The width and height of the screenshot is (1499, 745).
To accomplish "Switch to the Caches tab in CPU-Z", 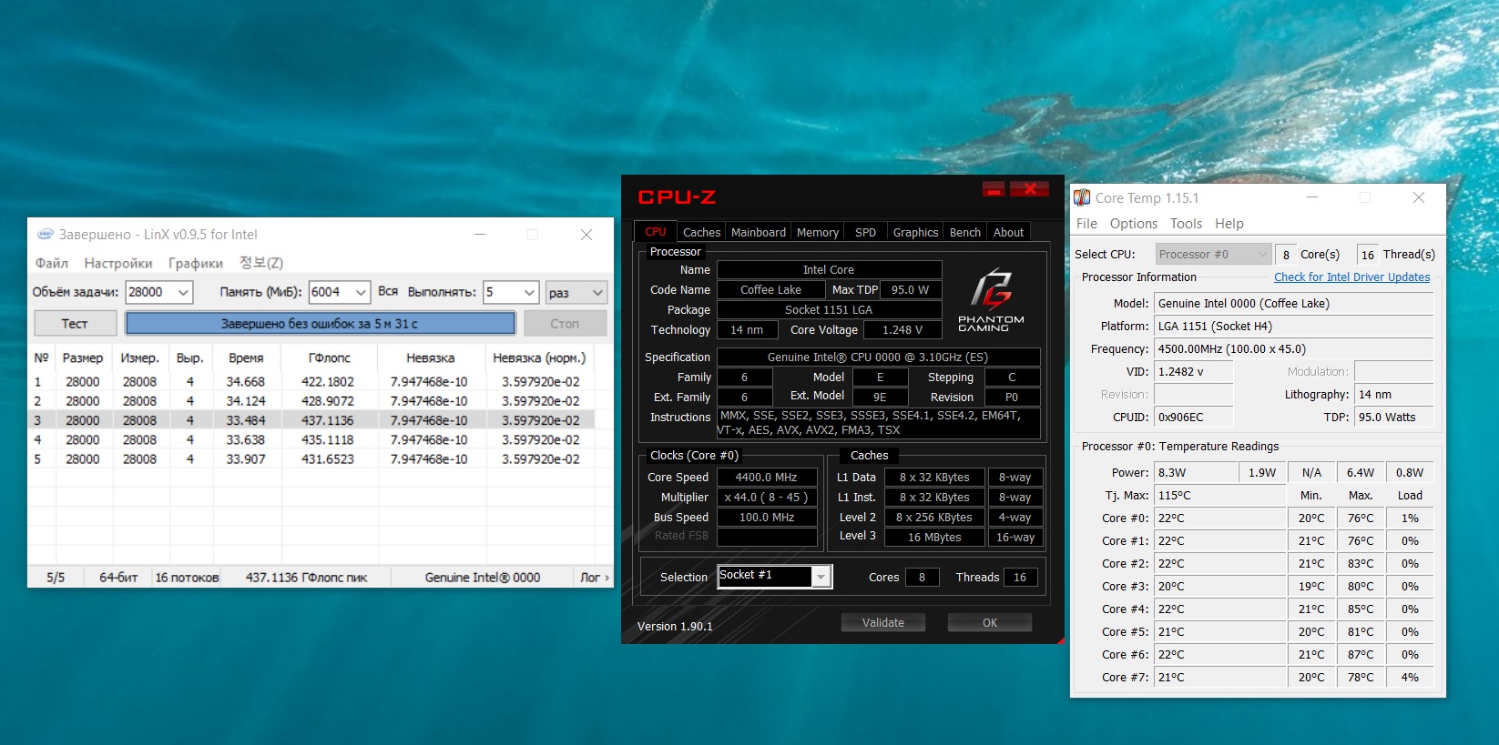I will point(701,232).
